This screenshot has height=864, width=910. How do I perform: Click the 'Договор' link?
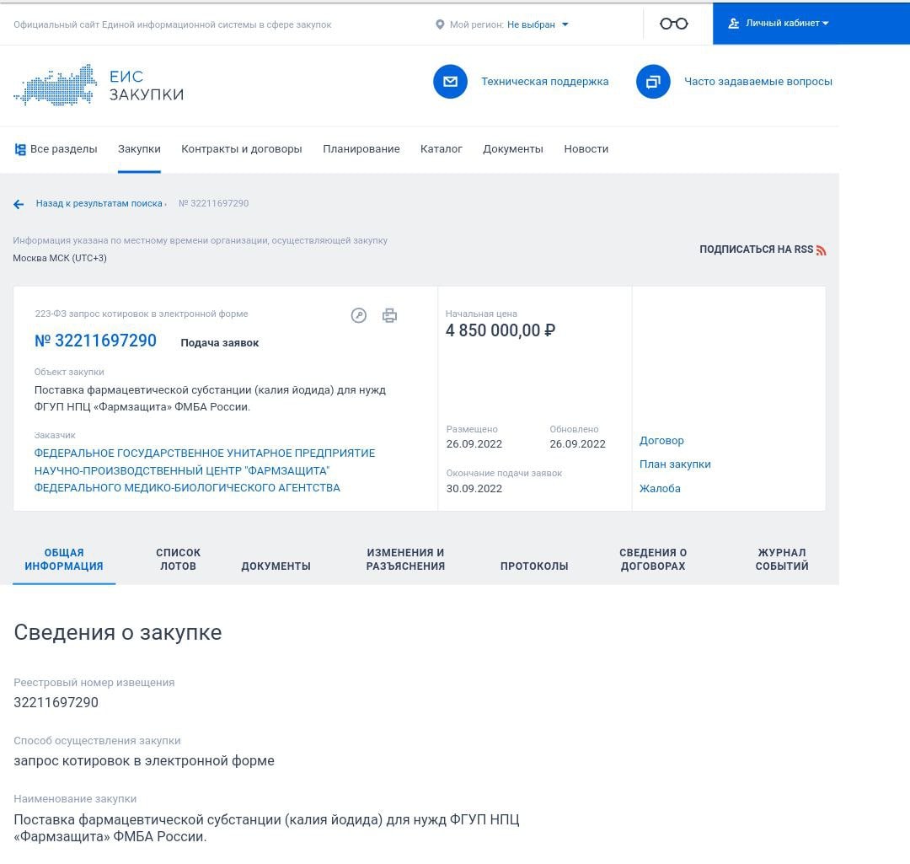click(661, 441)
